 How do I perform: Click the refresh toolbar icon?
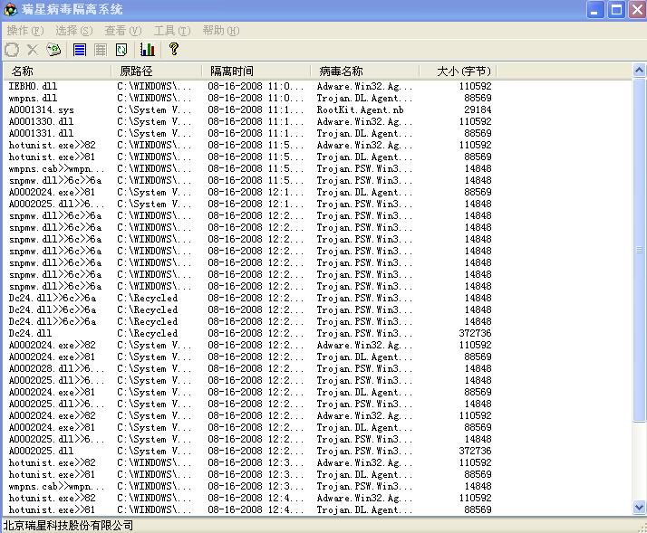(x=121, y=50)
